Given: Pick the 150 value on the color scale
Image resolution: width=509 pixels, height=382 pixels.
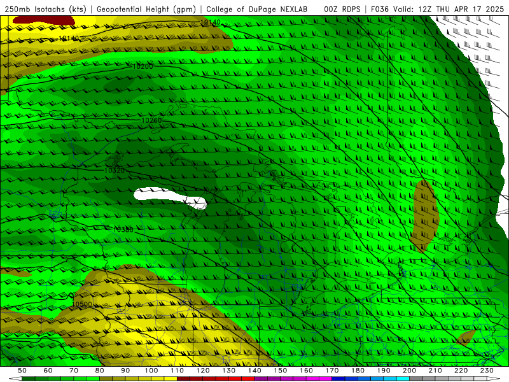Looking at the screenshot, I should (281, 371).
